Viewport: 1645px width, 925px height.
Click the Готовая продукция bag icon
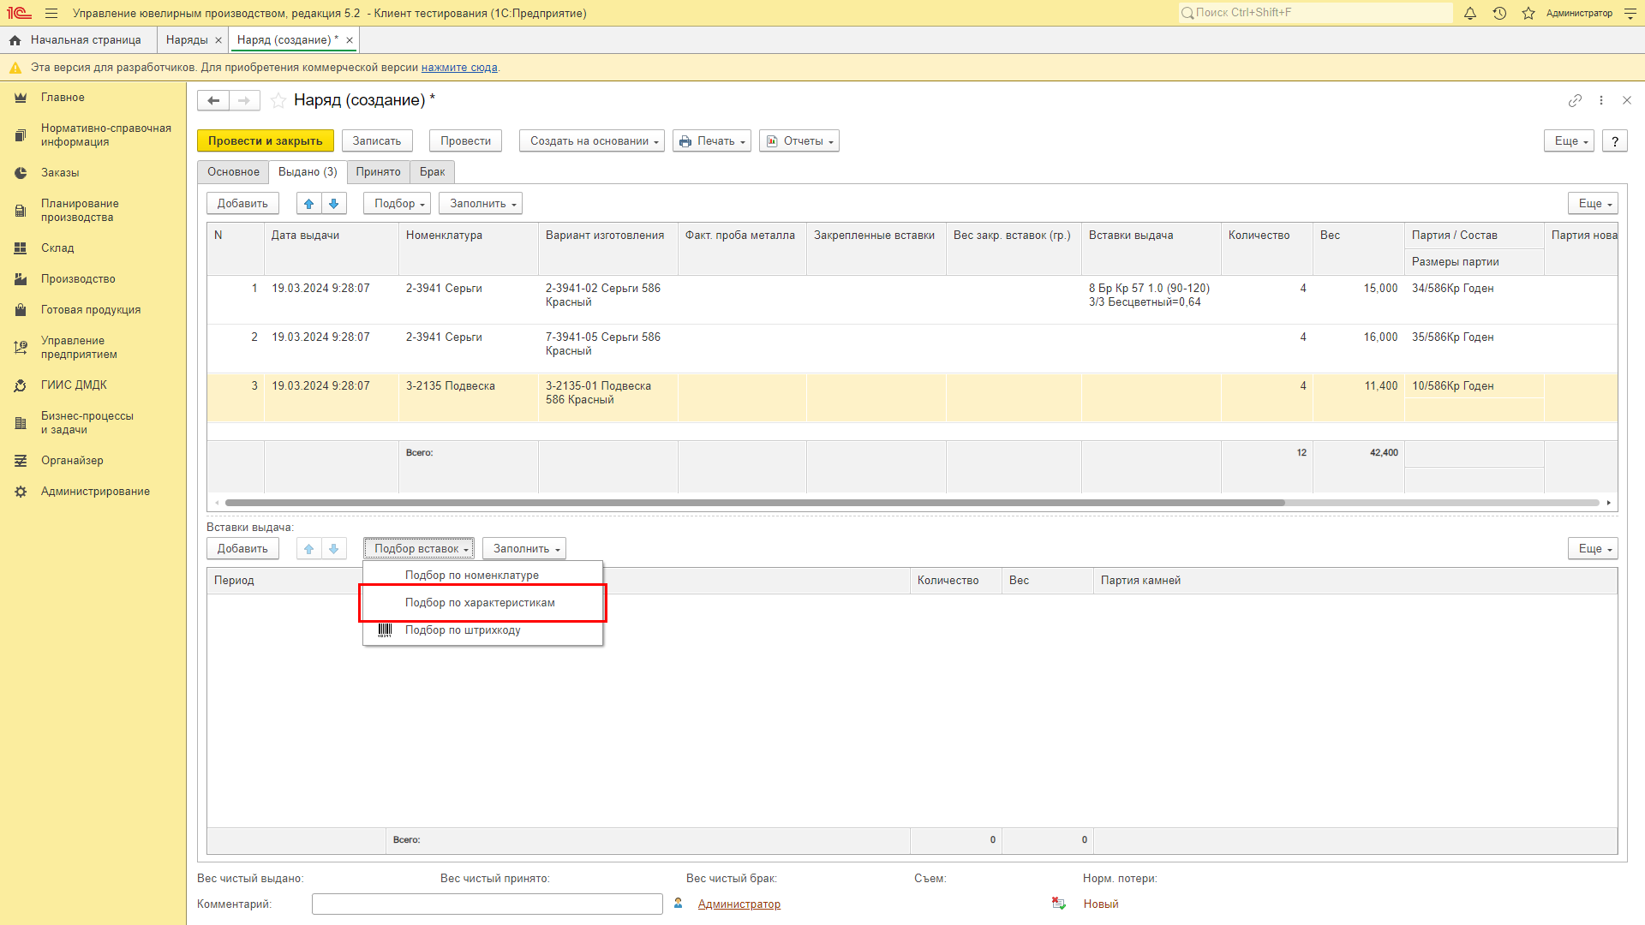[x=21, y=310]
